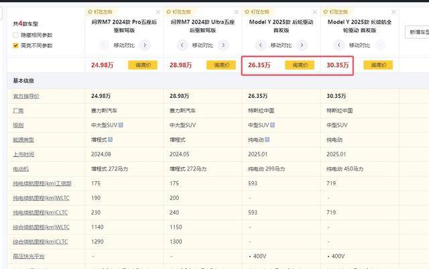Click 询底价 for the 24.98万 问界M7 Pro
The image size is (429, 269).
[x=143, y=65]
